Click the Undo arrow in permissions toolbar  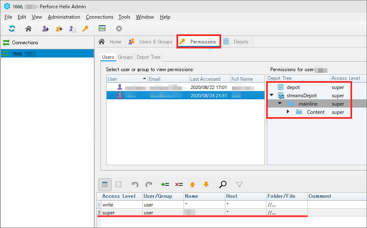tap(135, 185)
